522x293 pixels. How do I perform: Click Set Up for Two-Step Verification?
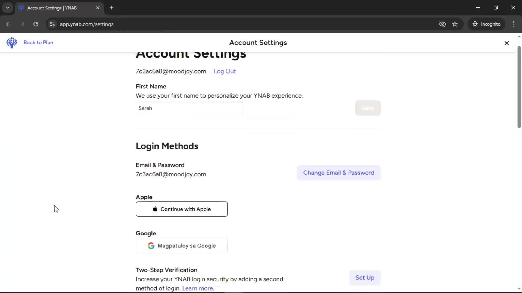[x=365, y=278]
